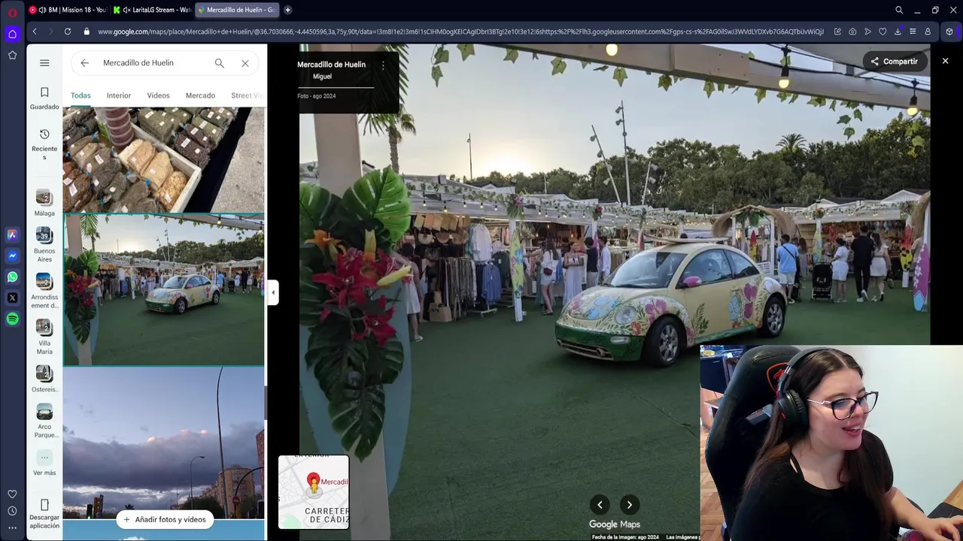Viewport: 963px width, 541px height.
Task: Open the Villa María recent item
Action: tap(44, 337)
